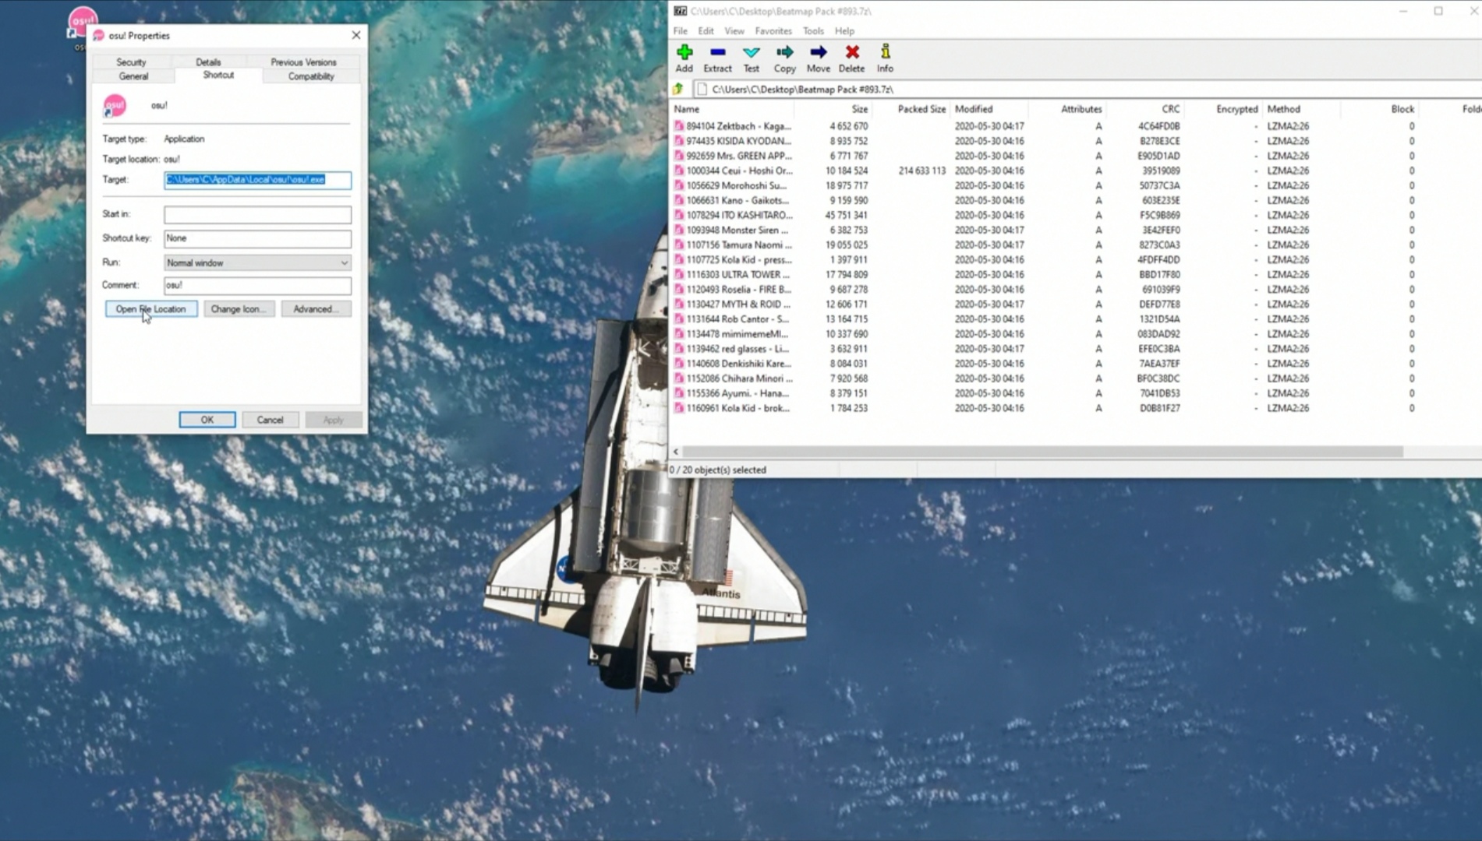Viewport: 1482px width, 841px height.
Task: Sort list by Method column header
Action: tap(1300, 109)
